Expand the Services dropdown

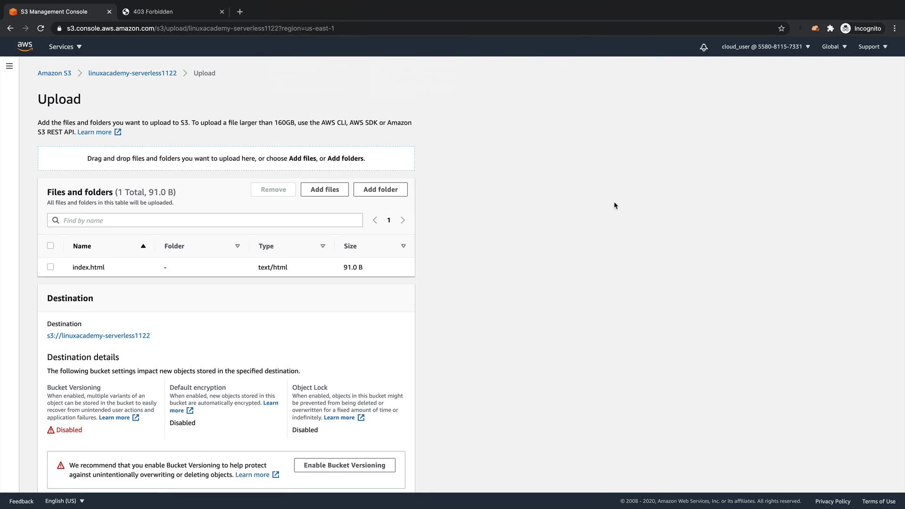pyautogui.click(x=65, y=47)
